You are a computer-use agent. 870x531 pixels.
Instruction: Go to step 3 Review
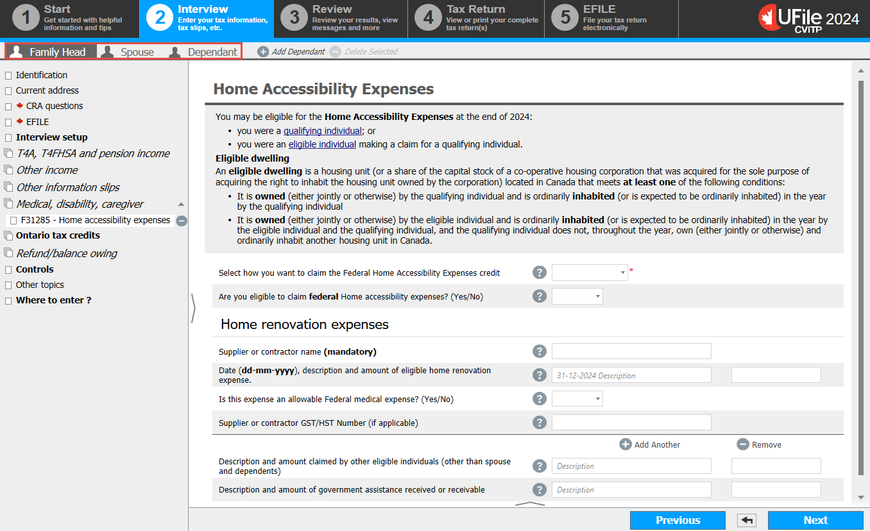(x=341, y=19)
